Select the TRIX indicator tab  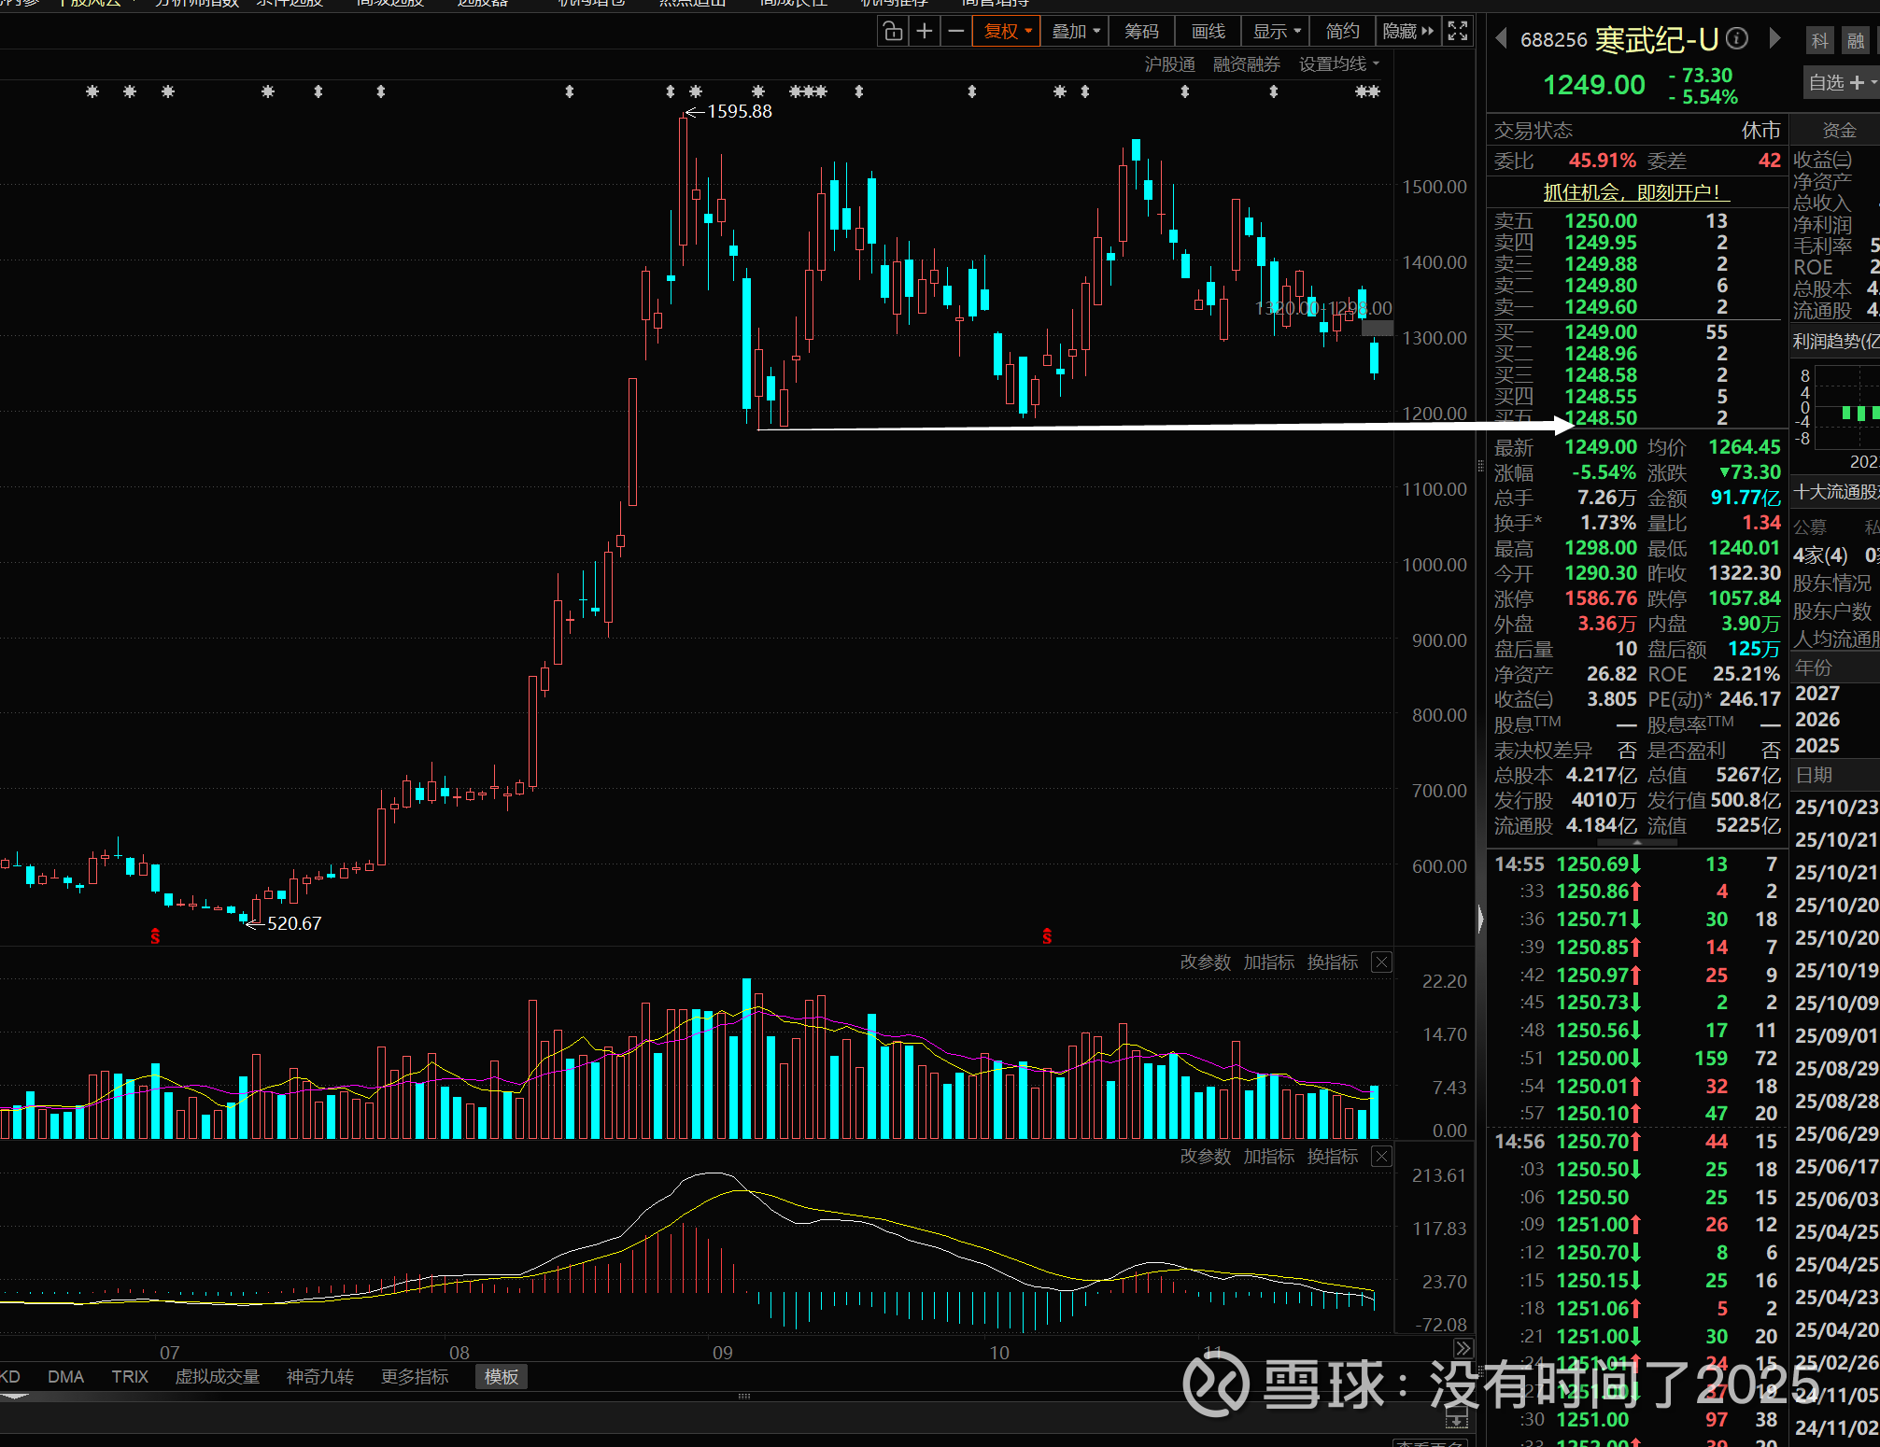click(x=130, y=1377)
